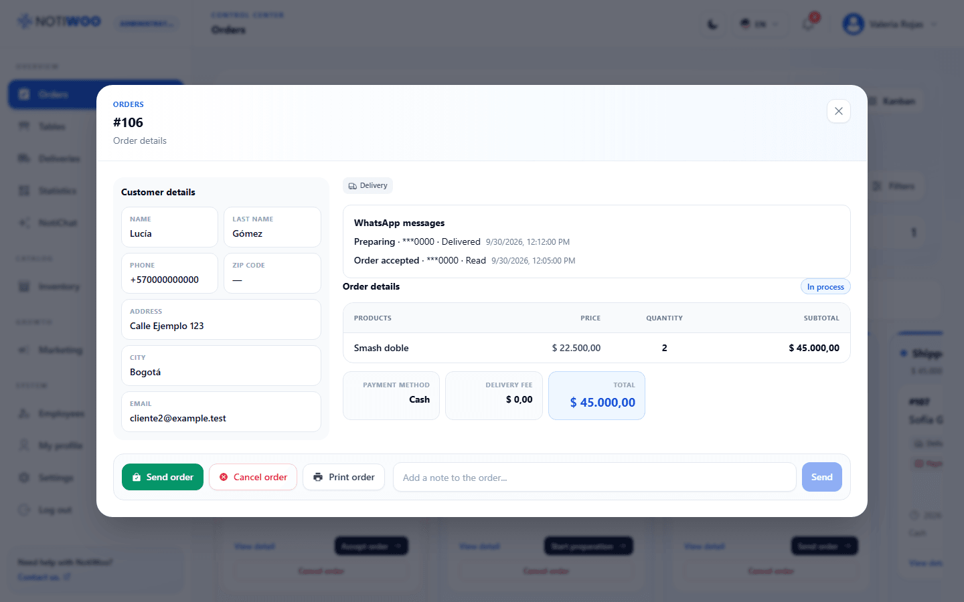The image size is (964, 602).
Task: Open Statistics in the sidebar
Action: 52,191
